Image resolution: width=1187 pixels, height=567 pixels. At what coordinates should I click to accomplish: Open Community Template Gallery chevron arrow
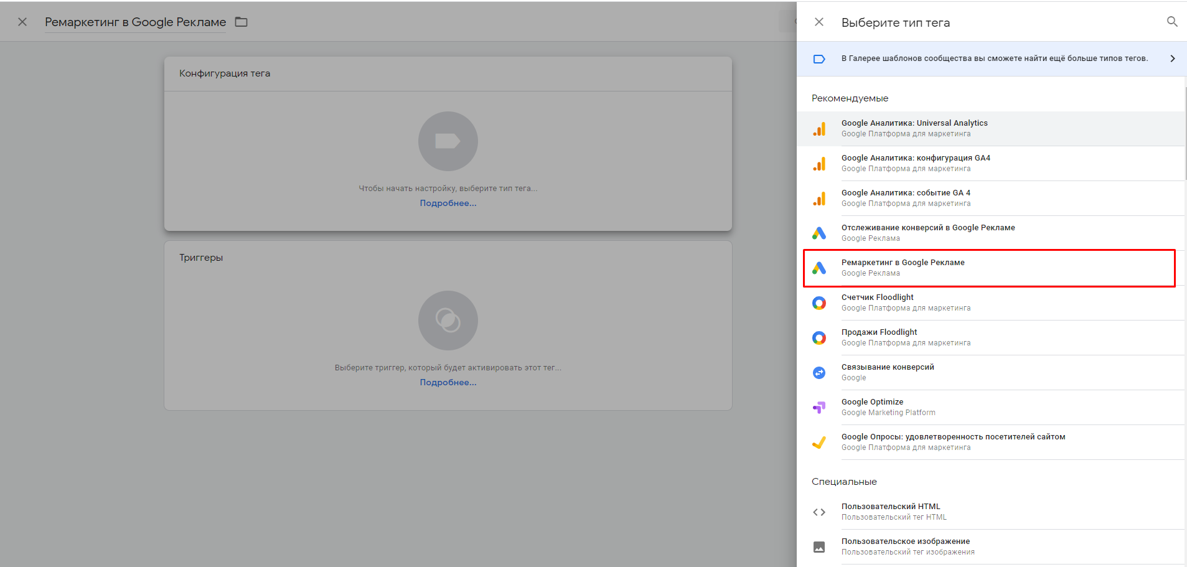[x=1172, y=59]
